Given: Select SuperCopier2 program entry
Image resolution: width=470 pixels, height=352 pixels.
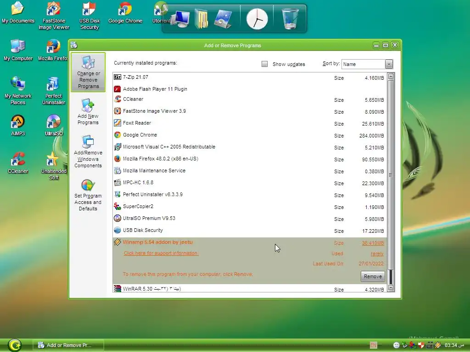Looking at the screenshot, I should [x=250, y=207].
